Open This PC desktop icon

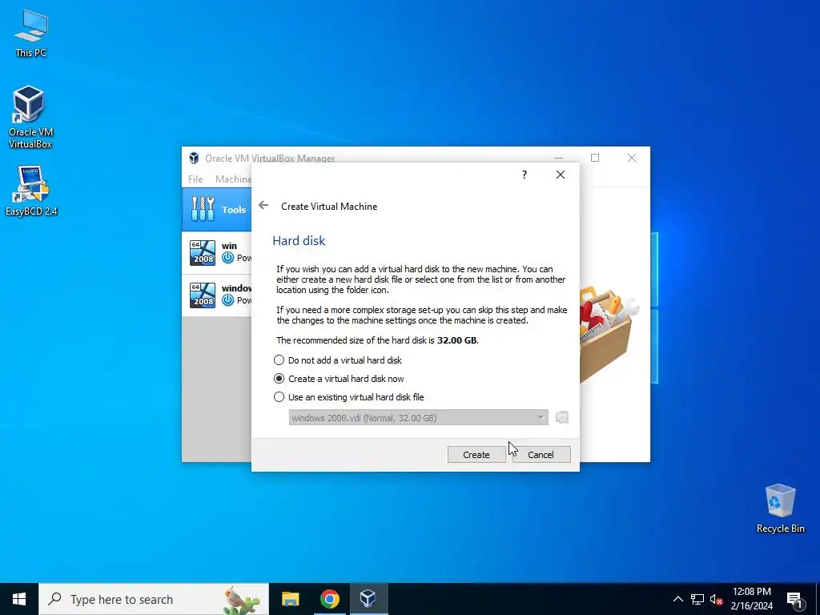[31, 33]
